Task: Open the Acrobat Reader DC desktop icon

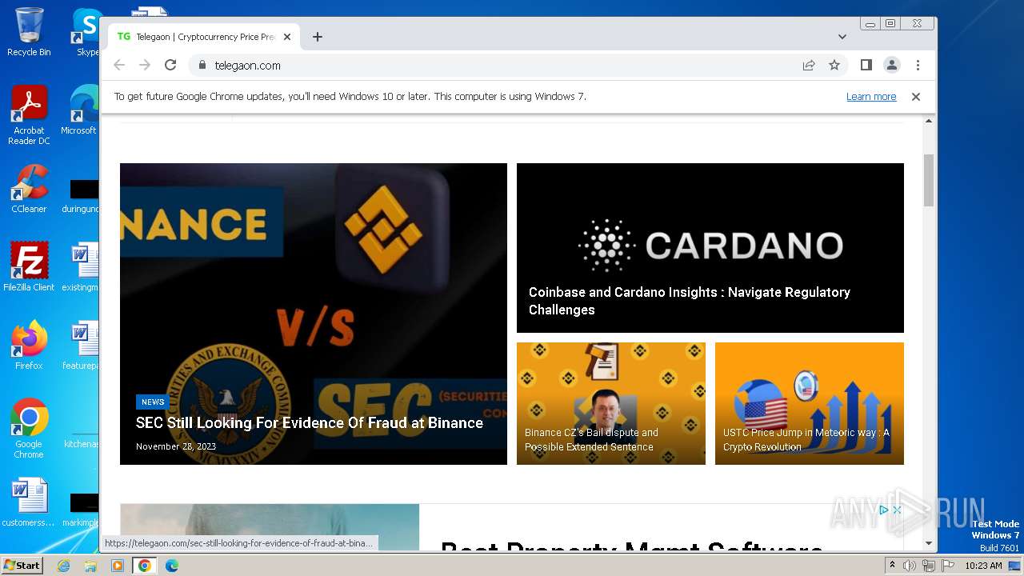Action: [x=29, y=115]
